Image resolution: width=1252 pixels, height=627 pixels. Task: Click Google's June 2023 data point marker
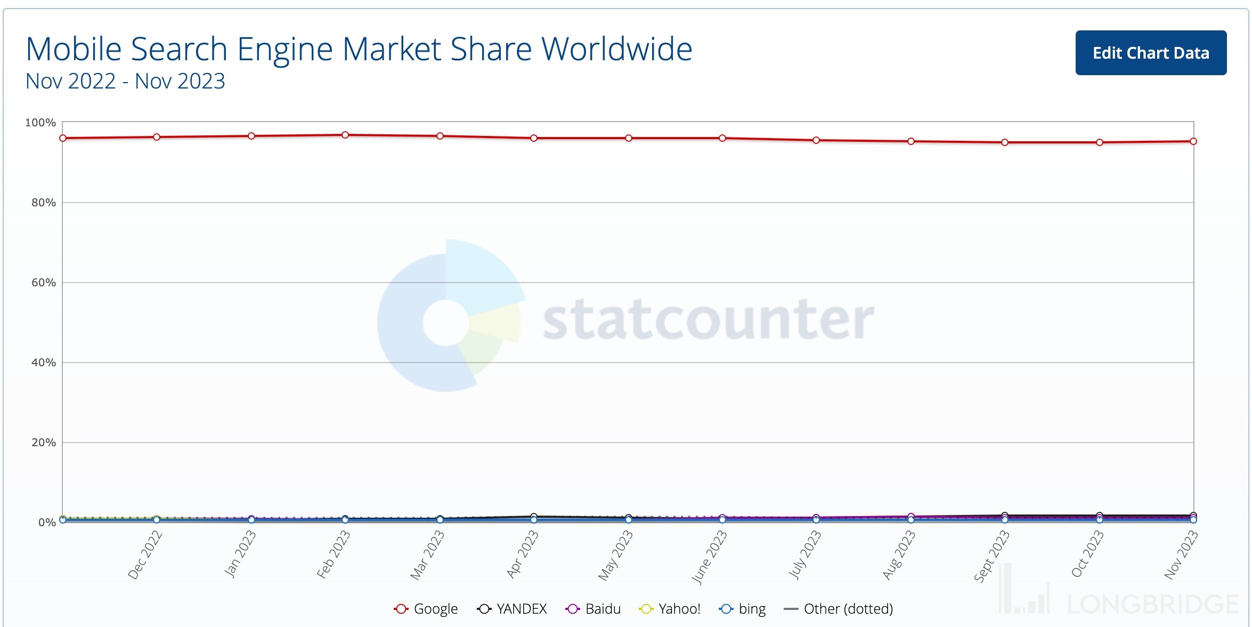point(722,138)
